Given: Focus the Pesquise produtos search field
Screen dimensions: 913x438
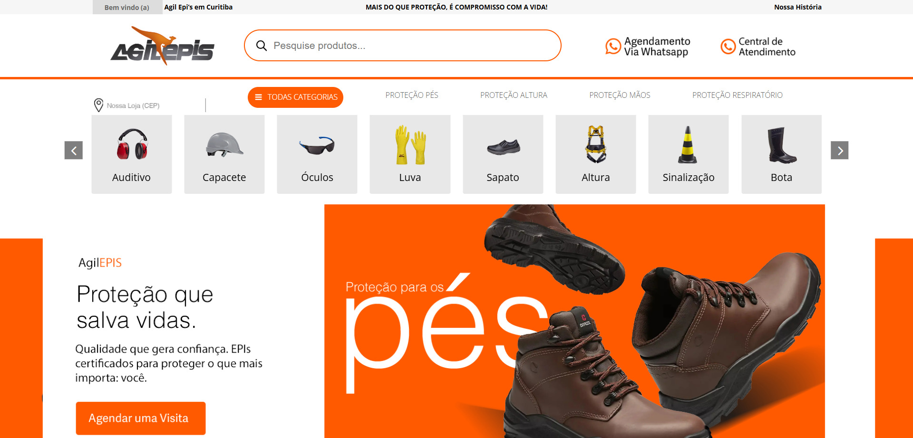Looking at the screenshot, I should pyautogui.click(x=403, y=46).
